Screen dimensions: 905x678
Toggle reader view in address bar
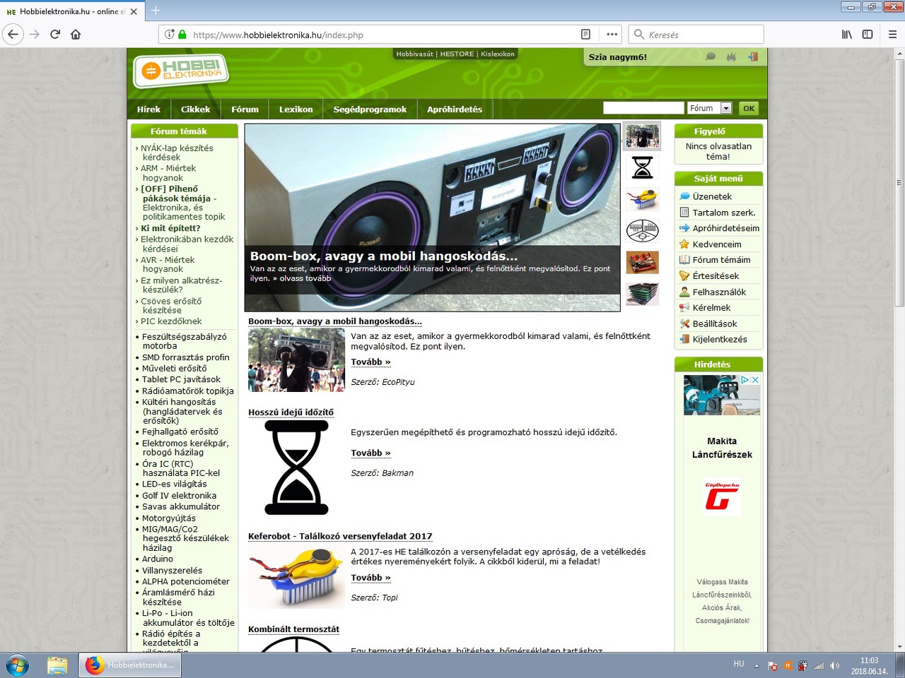point(585,34)
